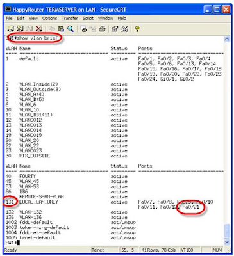Viewport: 234px width, 256px height.
Task: Click the 'VLAN_Inside(2)' row name
Action: tap(38, 84)
